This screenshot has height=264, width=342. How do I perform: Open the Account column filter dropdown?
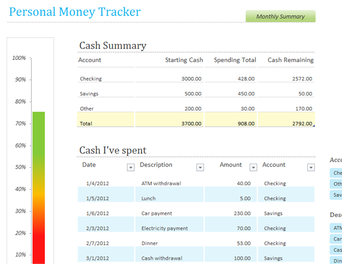tap(311, 168)
